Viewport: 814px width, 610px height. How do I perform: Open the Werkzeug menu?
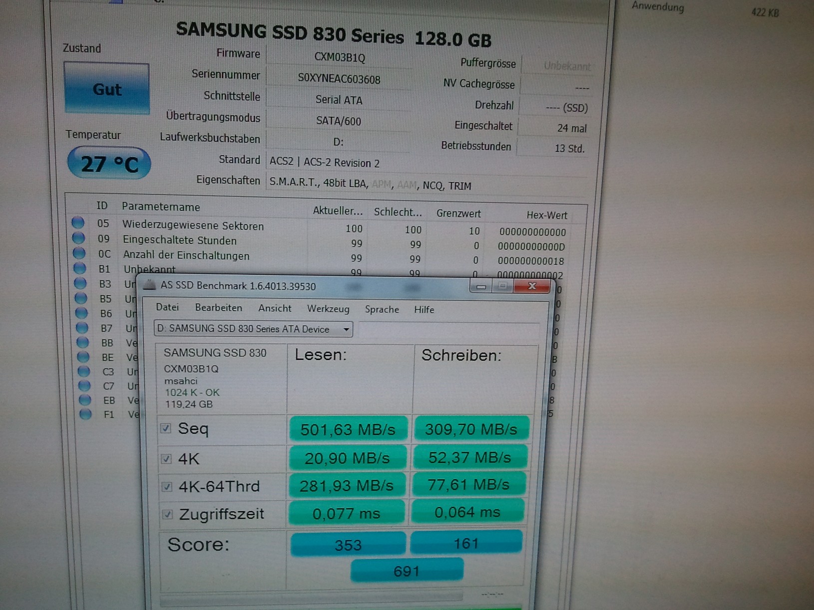[x=328, y=309]
